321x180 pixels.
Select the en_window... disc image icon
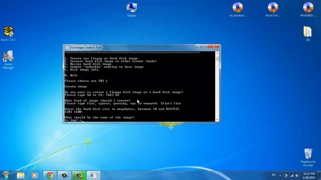(237, 9)
